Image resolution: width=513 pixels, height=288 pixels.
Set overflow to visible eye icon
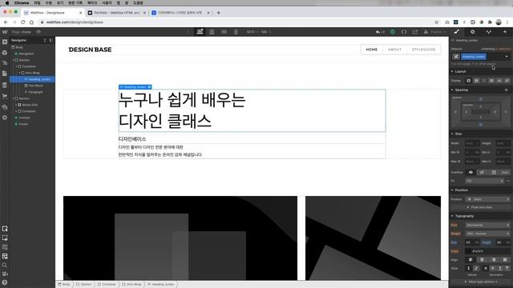click(471, 173)
